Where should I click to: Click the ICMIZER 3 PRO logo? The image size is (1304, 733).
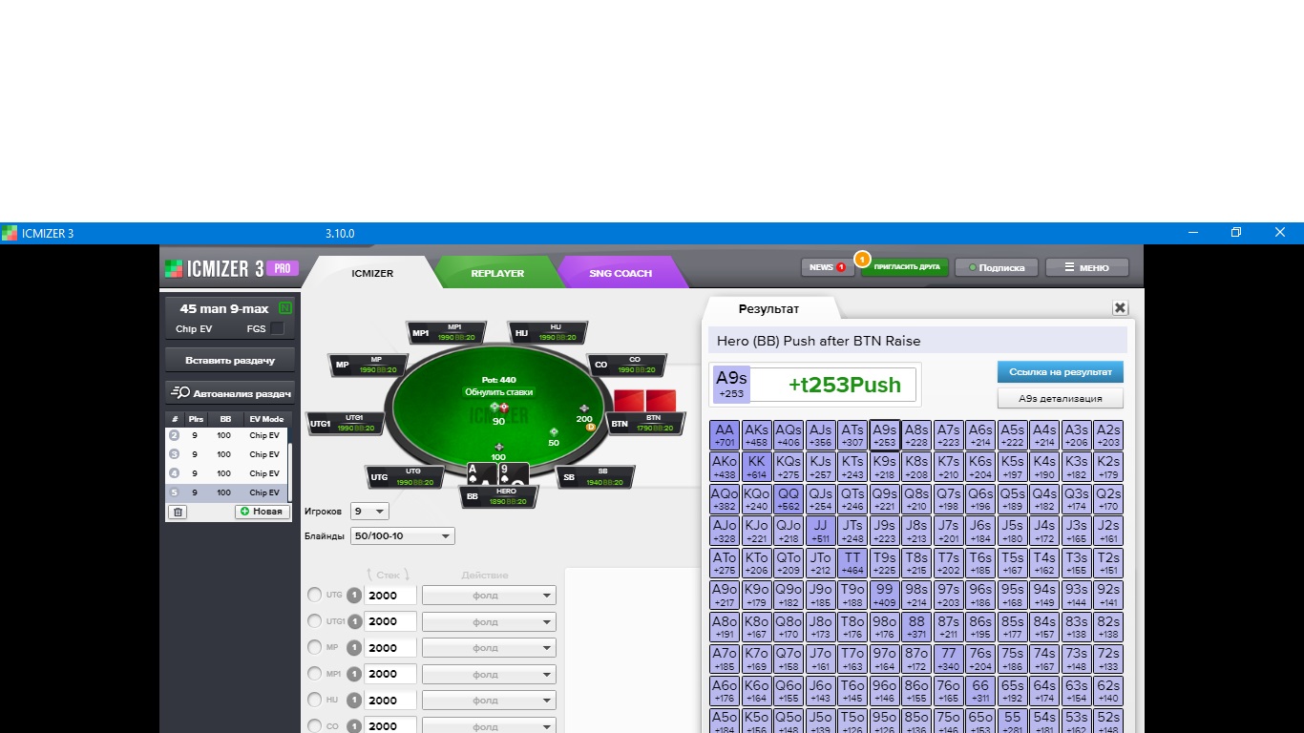point(232,269)
